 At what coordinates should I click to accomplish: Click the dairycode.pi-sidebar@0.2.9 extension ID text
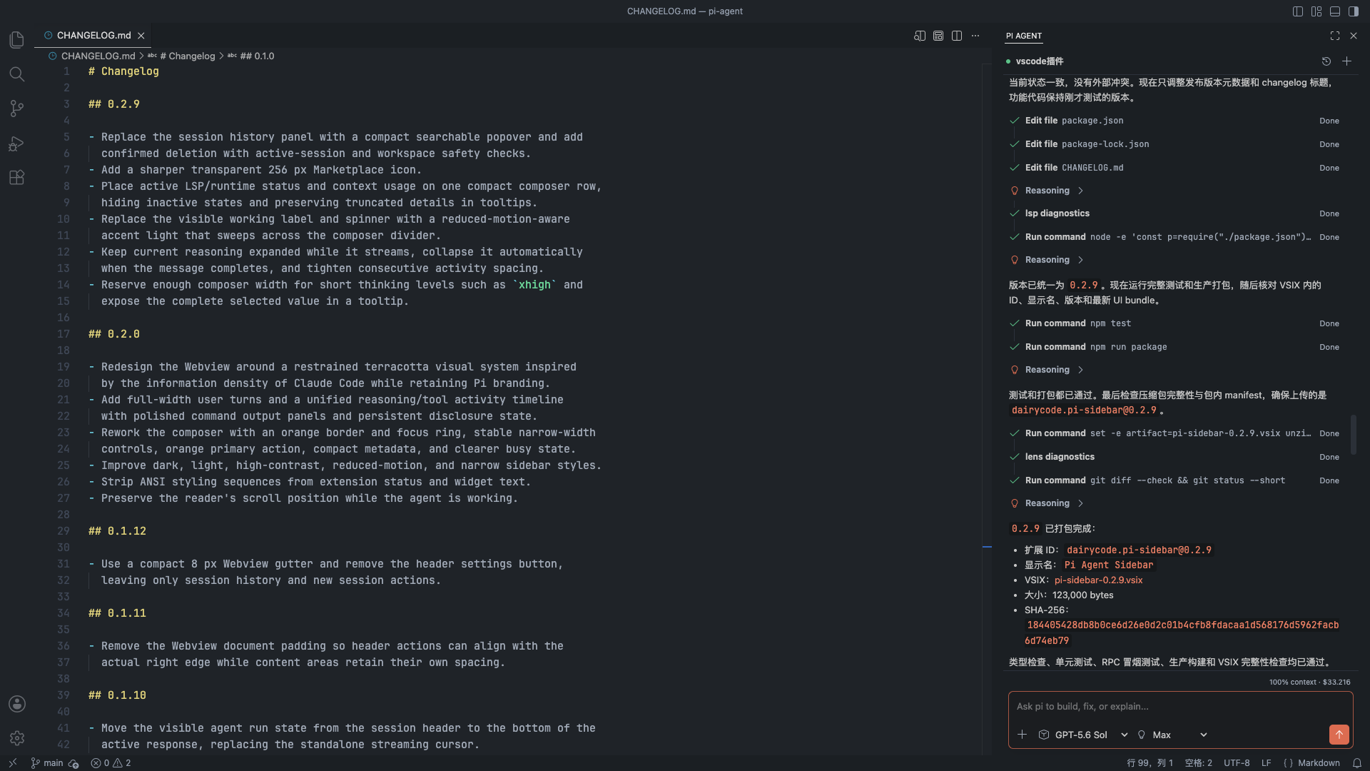[x=1139, y=550]
